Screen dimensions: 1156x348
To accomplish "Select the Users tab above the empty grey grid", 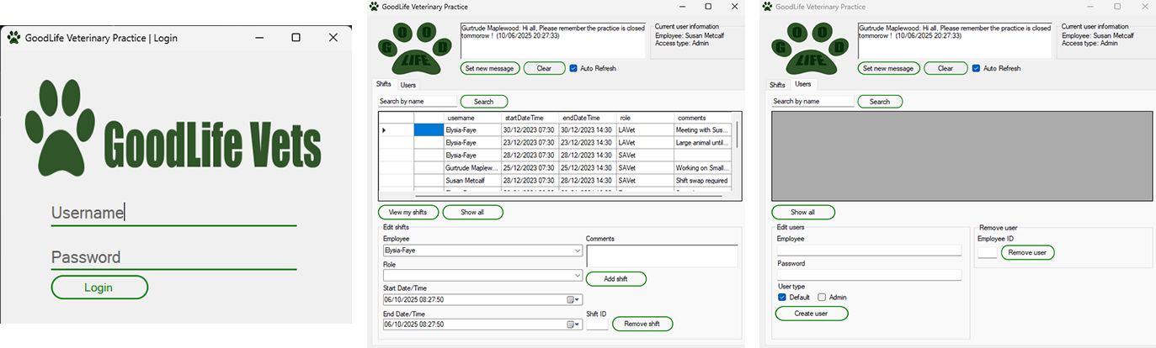I will [x=802, y=84].
